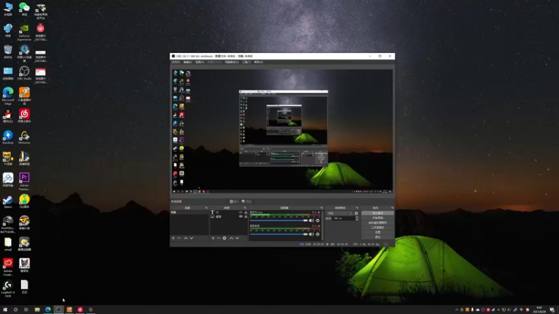Mute the desktop audio speaker icon
559x314 pixels.
click(x=311, y=234)
